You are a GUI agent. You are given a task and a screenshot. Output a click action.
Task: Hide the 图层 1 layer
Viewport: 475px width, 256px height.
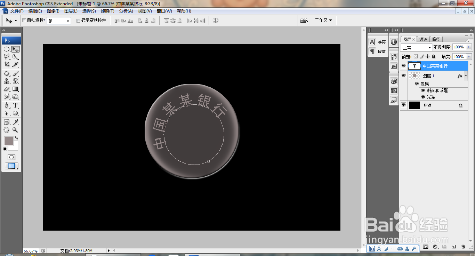403,75
